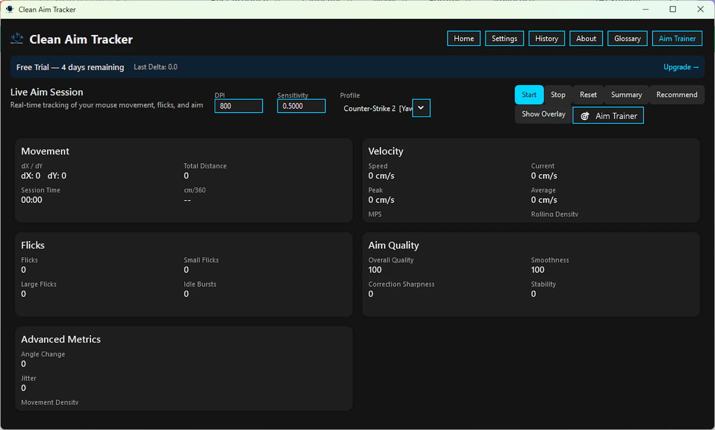Click the Rolling Density label

pyautogui.click(x=555, y=214)
